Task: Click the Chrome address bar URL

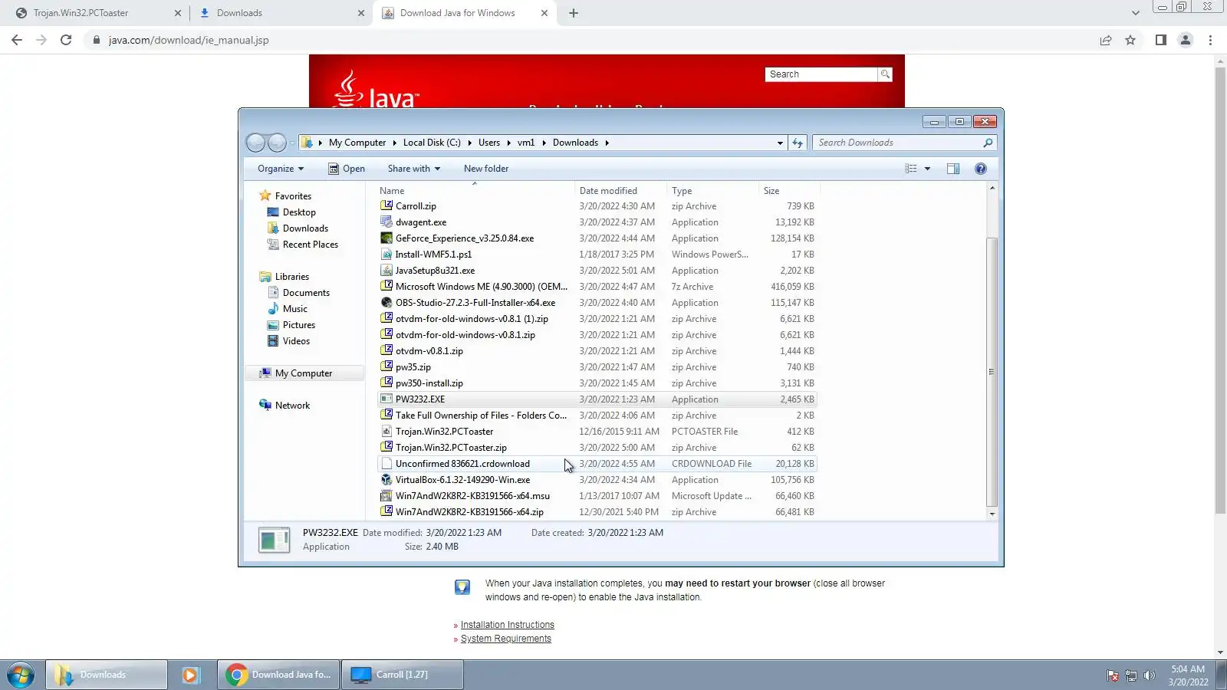Action: point(189,40)
